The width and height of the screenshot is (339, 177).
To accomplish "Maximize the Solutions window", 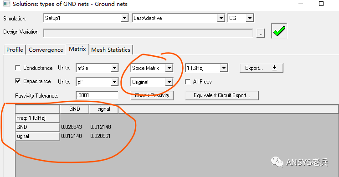I will pos(321,4).
